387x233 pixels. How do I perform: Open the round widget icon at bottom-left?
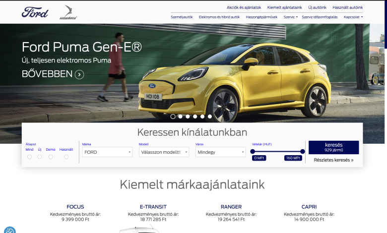click(x=9, y=230)
